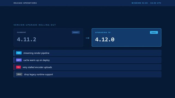Open the streaming render pipeline entry
The image size is (175, 98).
87,53
